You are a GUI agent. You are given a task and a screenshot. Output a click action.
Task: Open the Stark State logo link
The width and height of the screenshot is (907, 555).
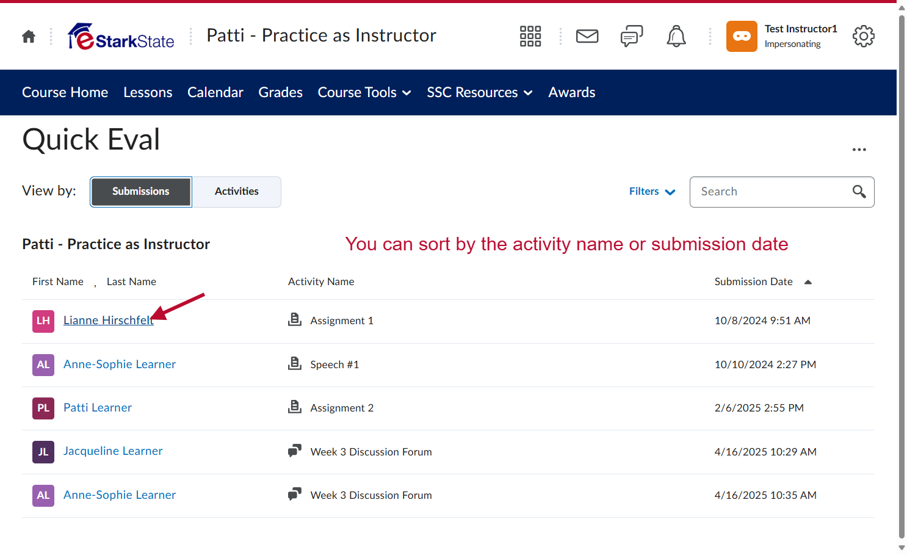click(x=121, y=37)
